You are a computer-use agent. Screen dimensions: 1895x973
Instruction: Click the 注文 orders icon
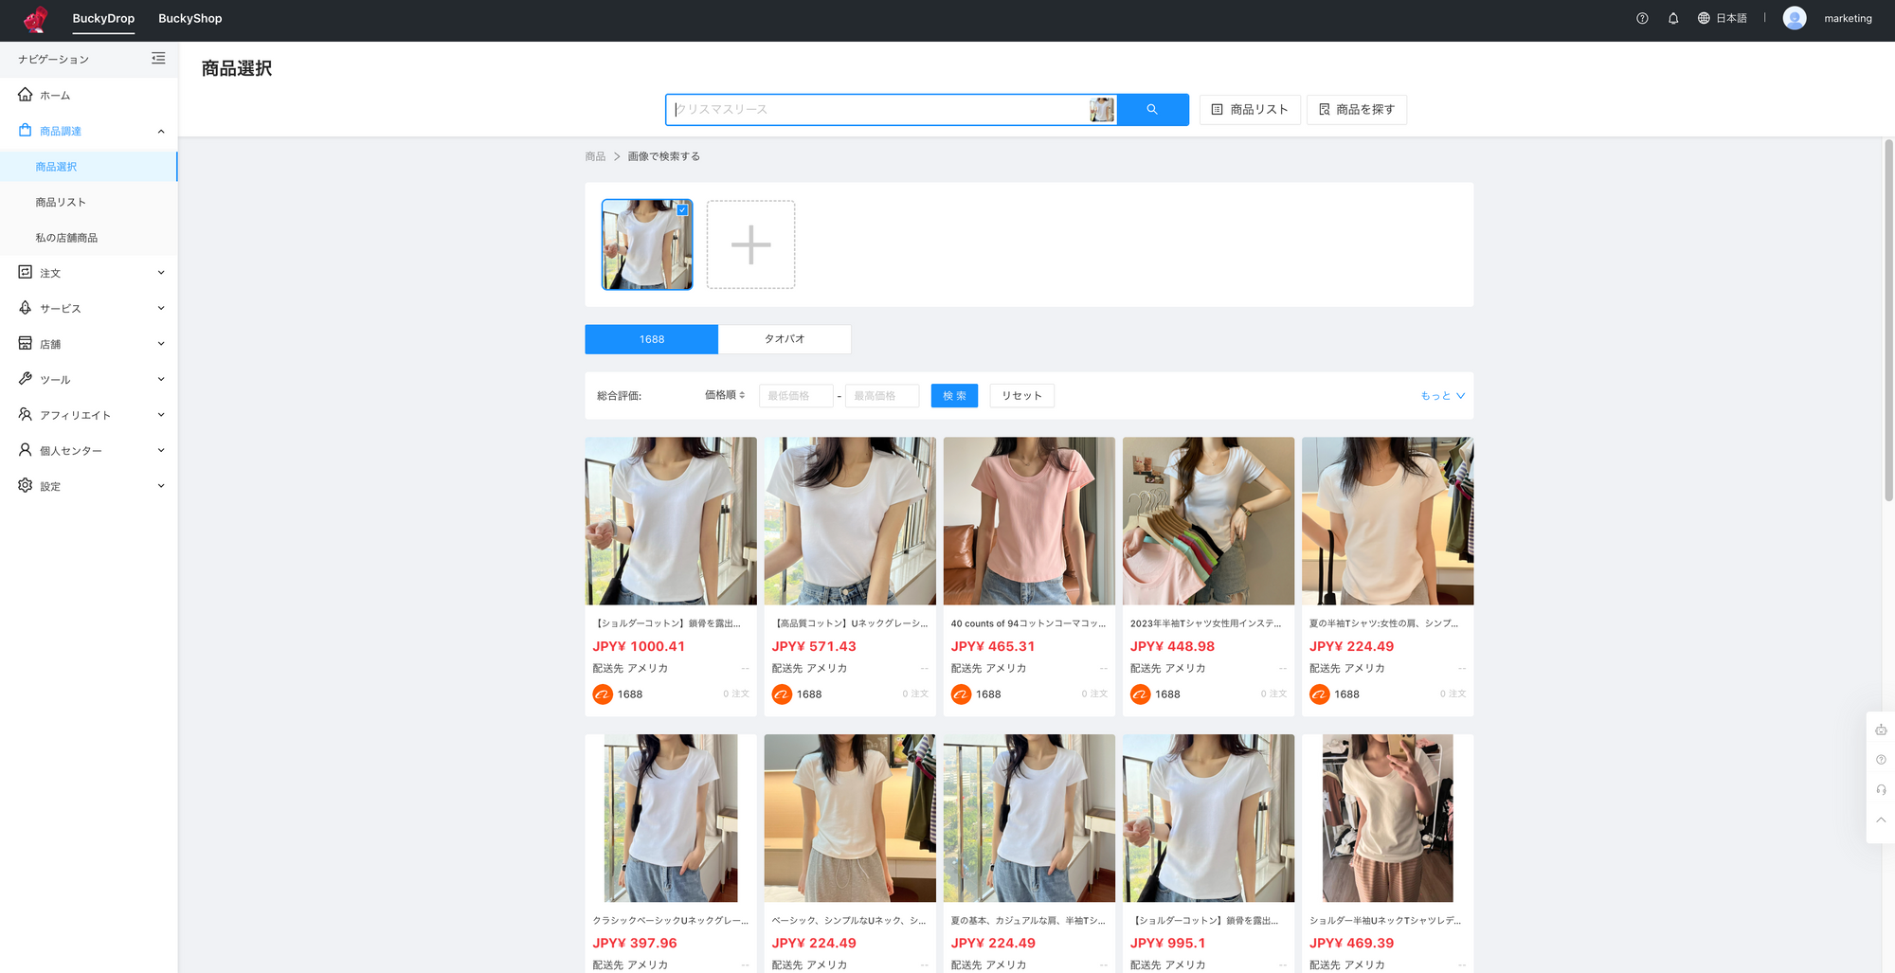tap(26, 273)
